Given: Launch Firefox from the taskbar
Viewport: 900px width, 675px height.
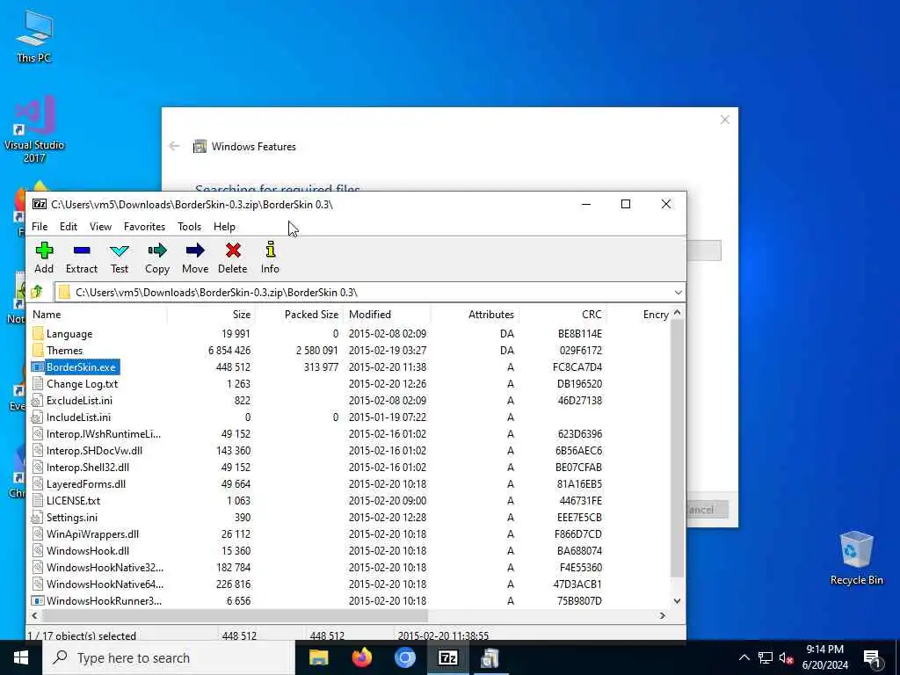Looking at the screenshot, I should (361, 657).
